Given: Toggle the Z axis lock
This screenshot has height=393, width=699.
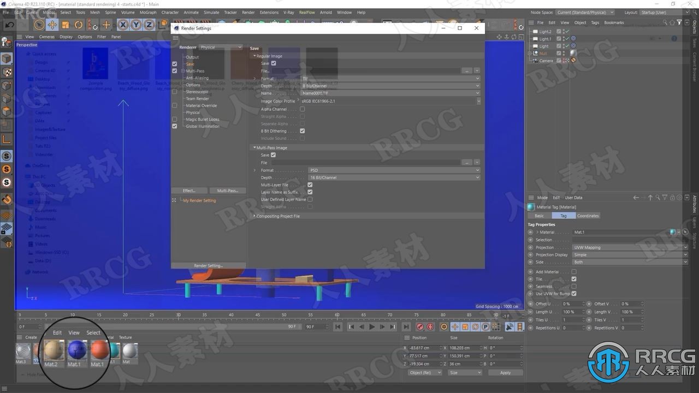Looking at the screenshot, I should [x=149, y=25].
